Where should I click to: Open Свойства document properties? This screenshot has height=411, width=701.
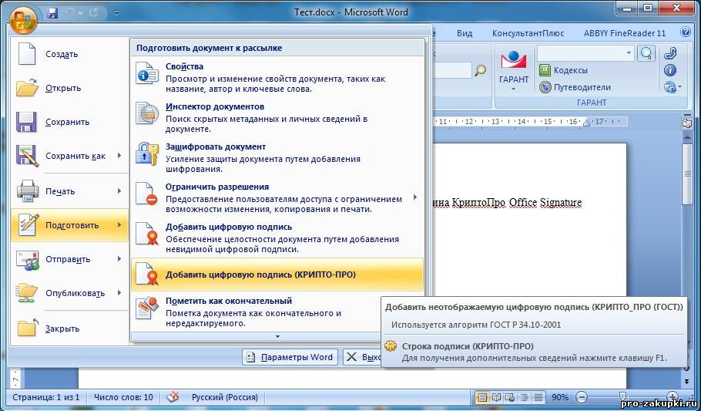pos(277,76)
